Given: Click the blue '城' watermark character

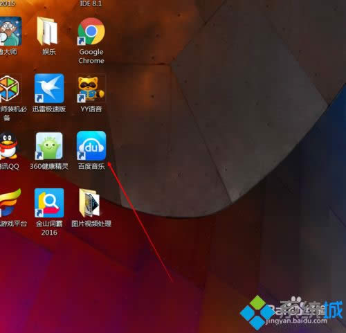Looking at the screenshot, I should pos(333,309).
